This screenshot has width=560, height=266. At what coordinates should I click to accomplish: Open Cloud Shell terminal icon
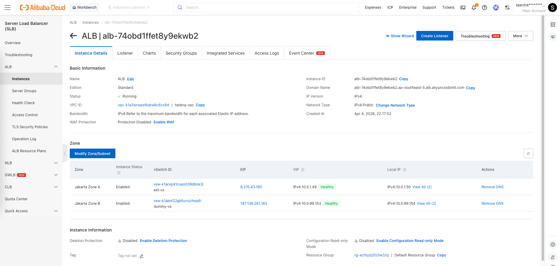pyautogui.click(x=463, y=8)
